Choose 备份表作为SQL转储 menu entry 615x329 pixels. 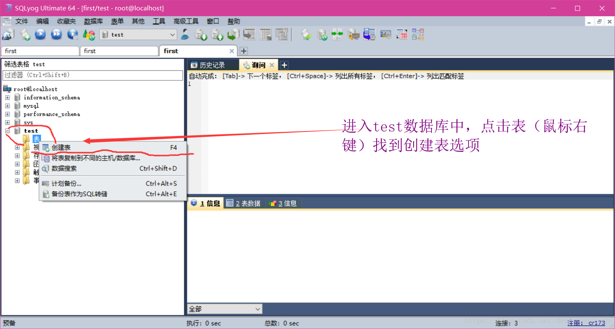112,194
